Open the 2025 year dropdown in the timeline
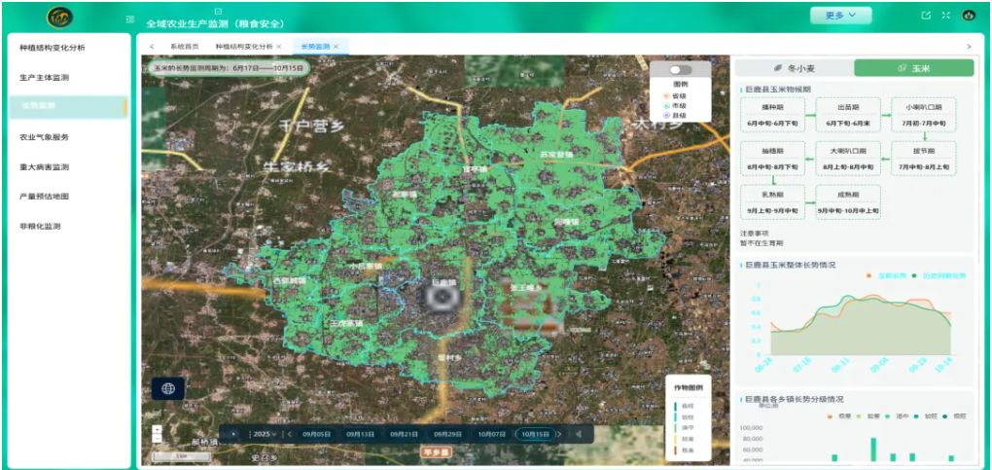The image size is (992, 470). coord(264,434)
